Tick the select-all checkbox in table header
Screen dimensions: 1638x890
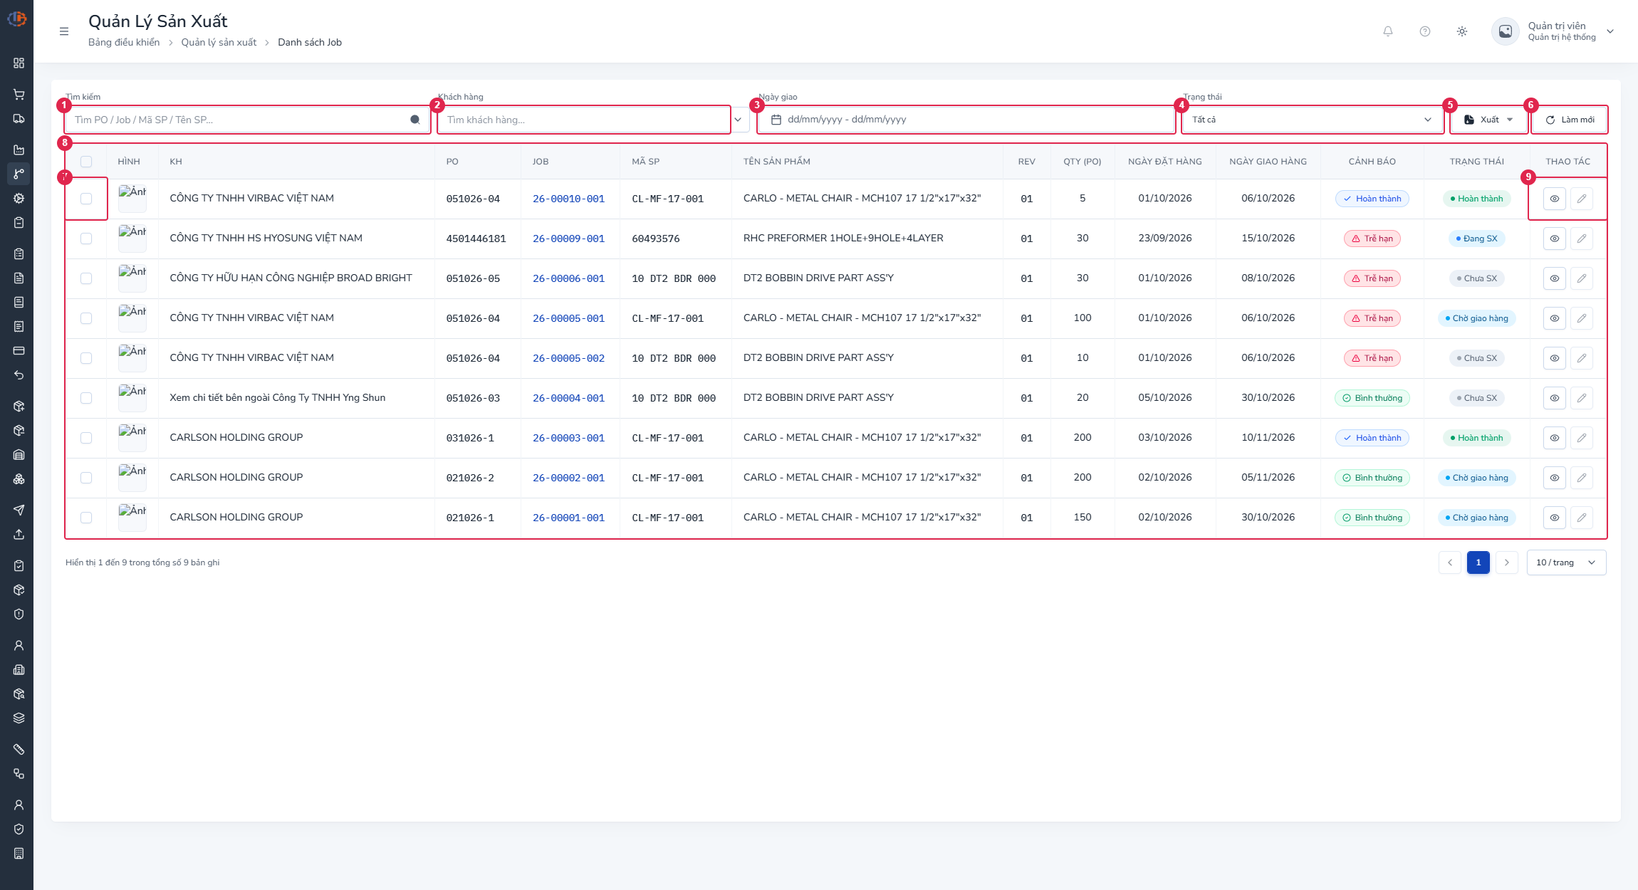tap(86, 162)
